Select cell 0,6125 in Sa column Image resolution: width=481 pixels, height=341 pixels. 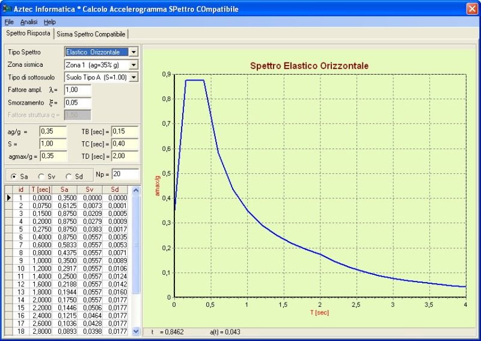point(64,206)
